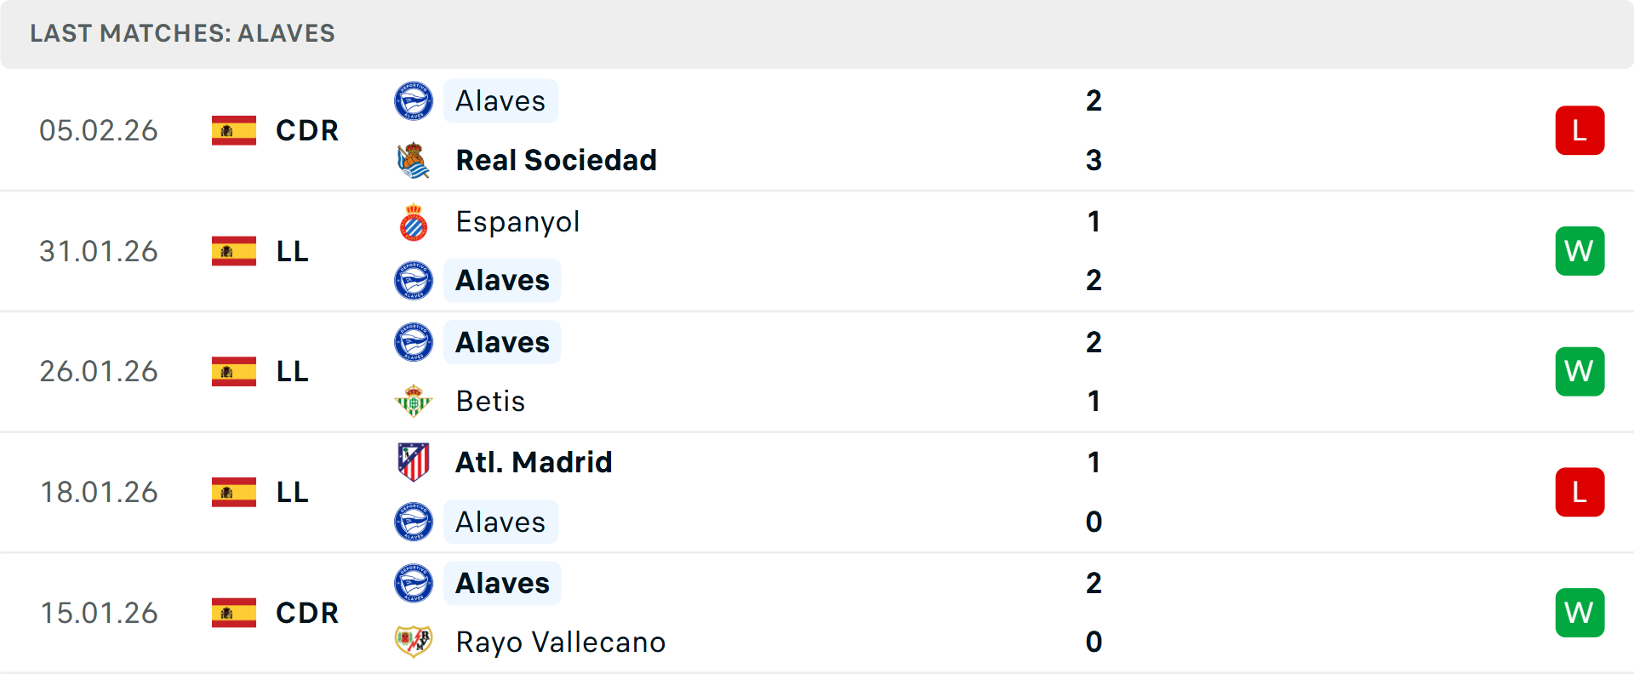
Task: Open the CDR competition label on 15.01.26
Action: [x=306, y=612]
